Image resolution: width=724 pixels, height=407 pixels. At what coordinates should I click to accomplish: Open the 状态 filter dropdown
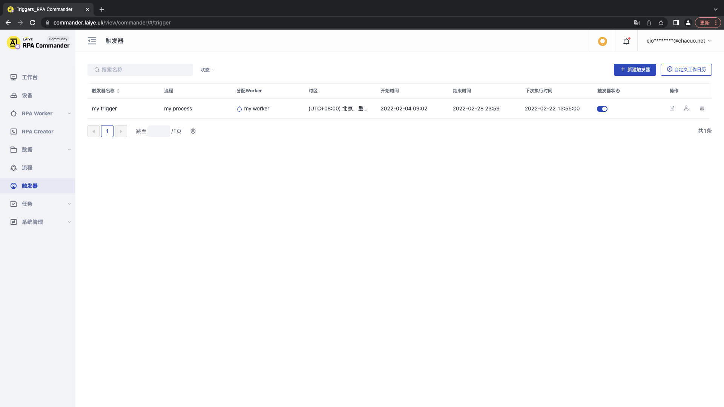tap(208, 70)
